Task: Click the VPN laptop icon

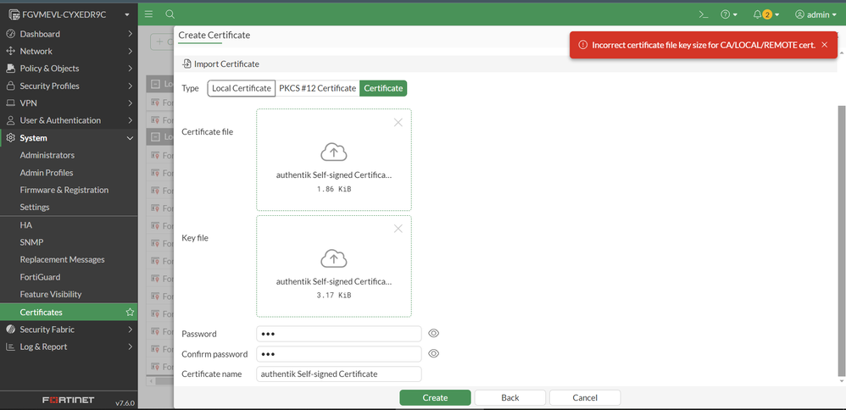Action: (9, 103)
